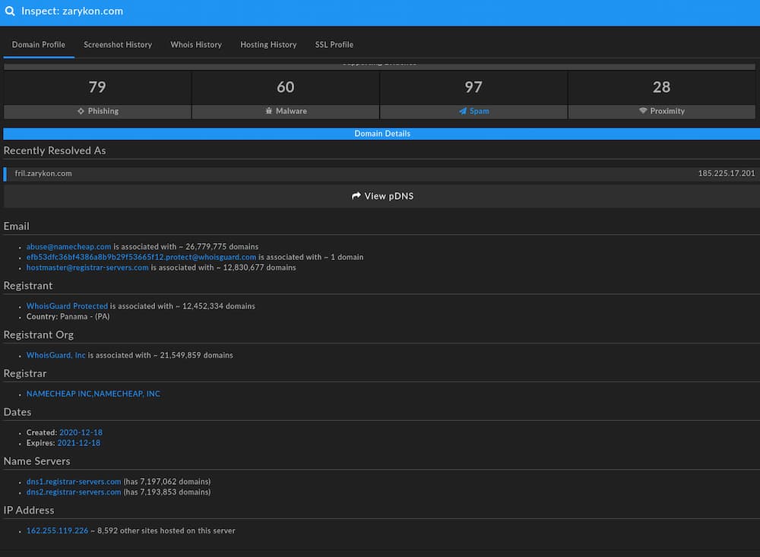Click the Email section heading
The image size is (760, 557).
point(17,226)
